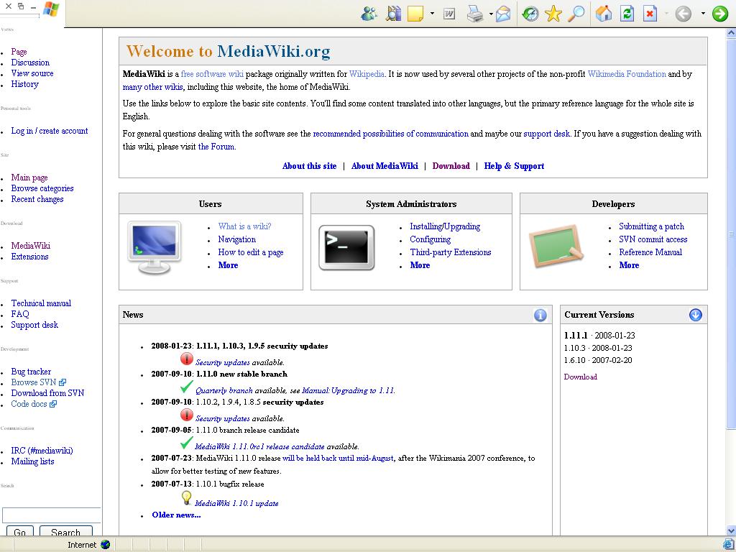This screenshot has height=552, width=736.
Task: Open the Extensions sidebar link
Action: click(29, 257)
